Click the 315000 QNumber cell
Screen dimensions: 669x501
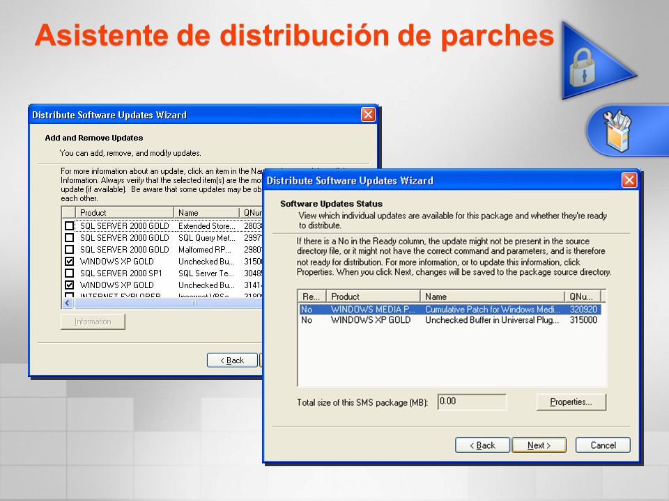point(583,320)
